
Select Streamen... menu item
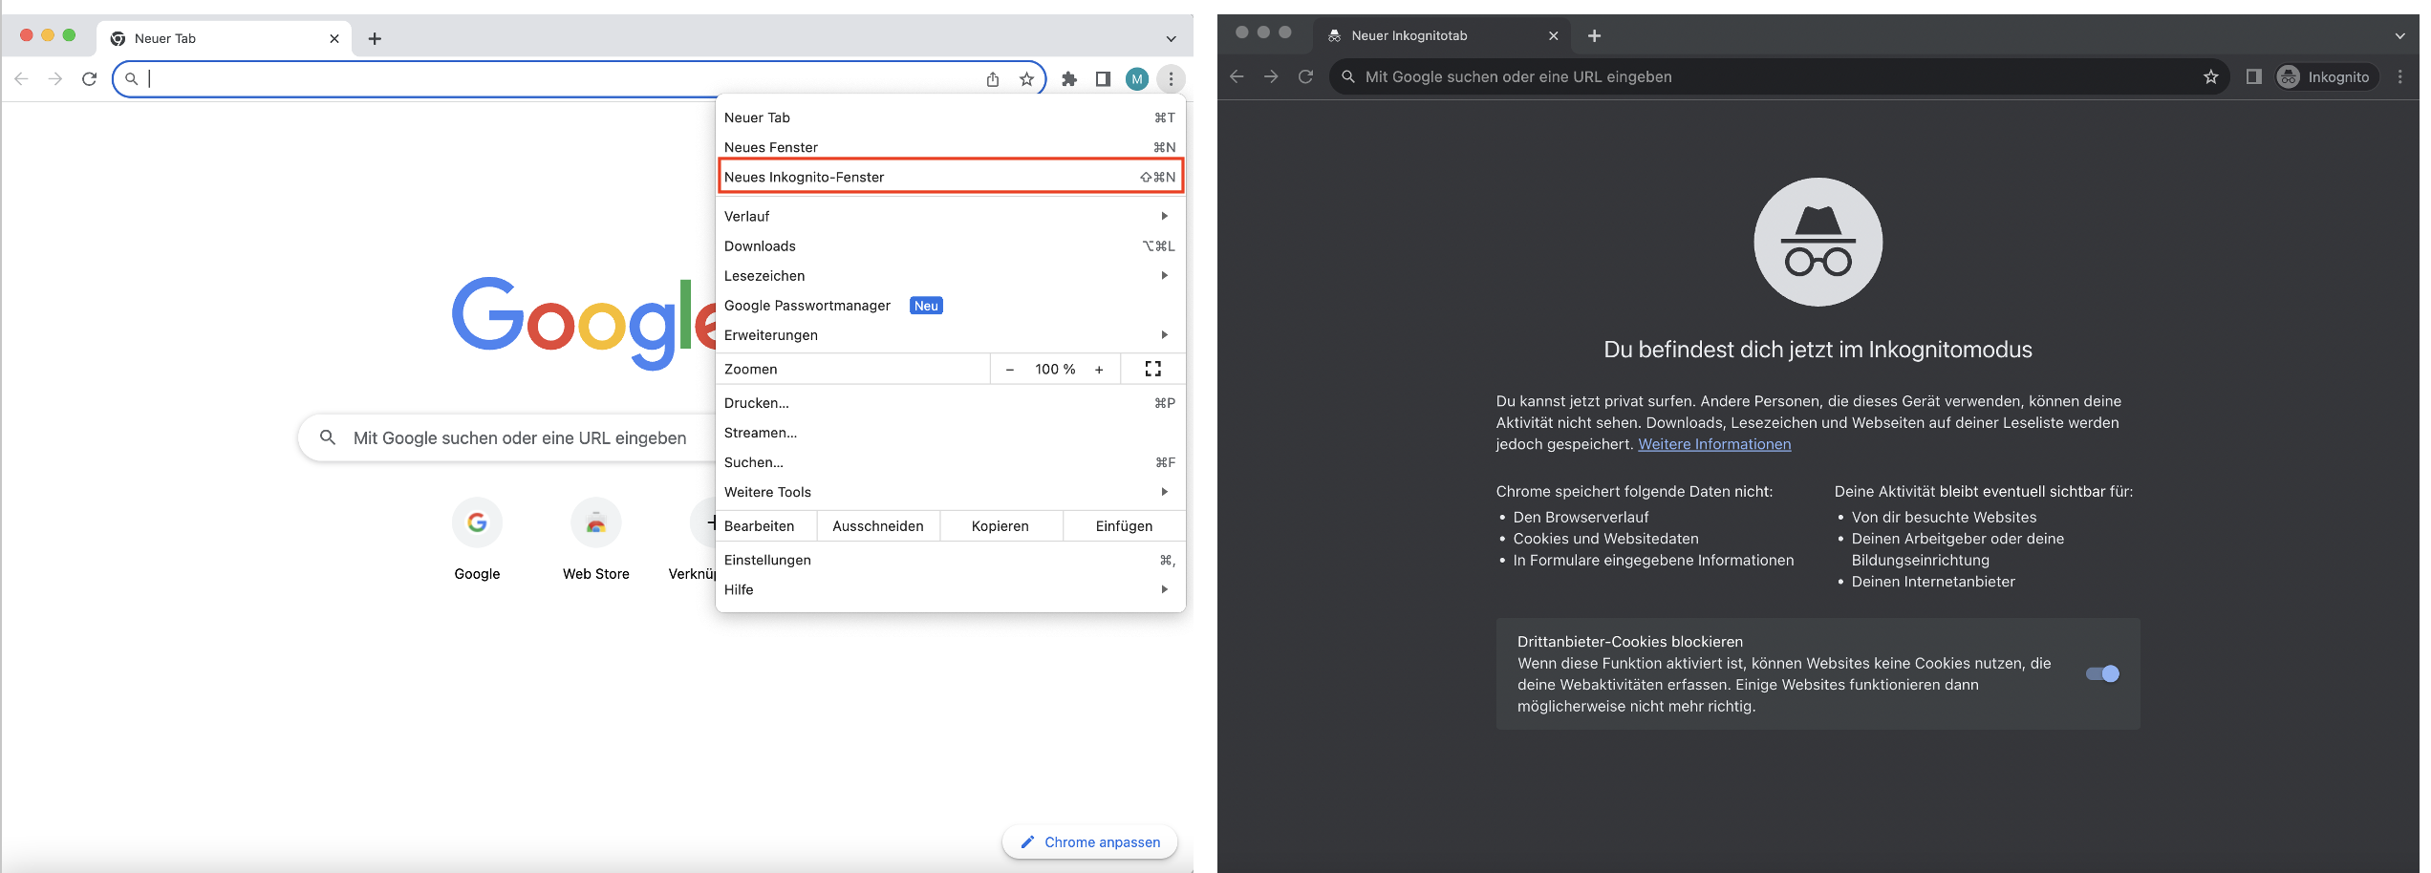(x=950, y=433)
